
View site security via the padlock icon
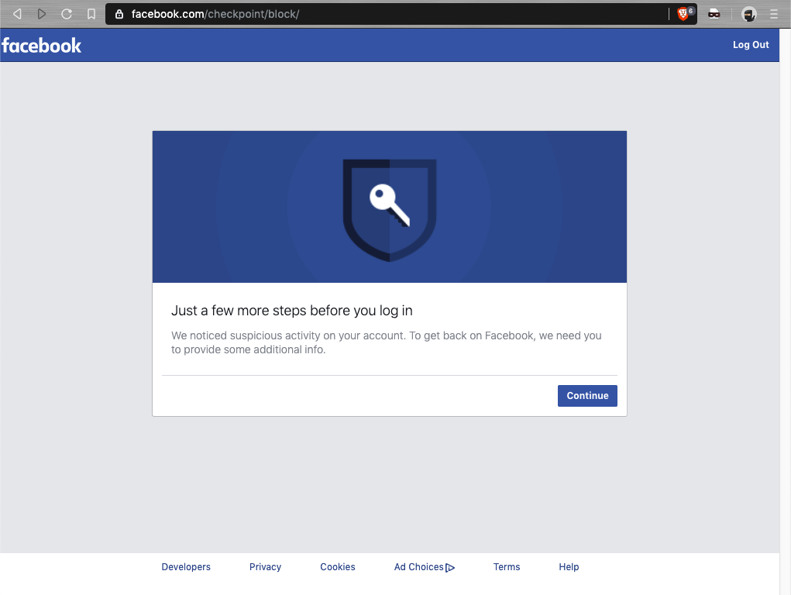pos(119,14)
